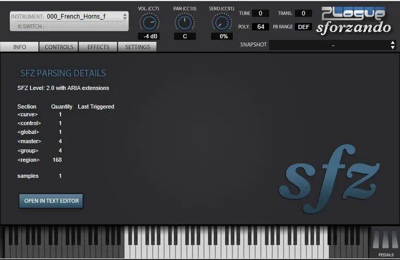400x260 pixels.
Task: Click 'SFZ Level: 2.0 with ARIA extensions' text
Action: (63, 88)
